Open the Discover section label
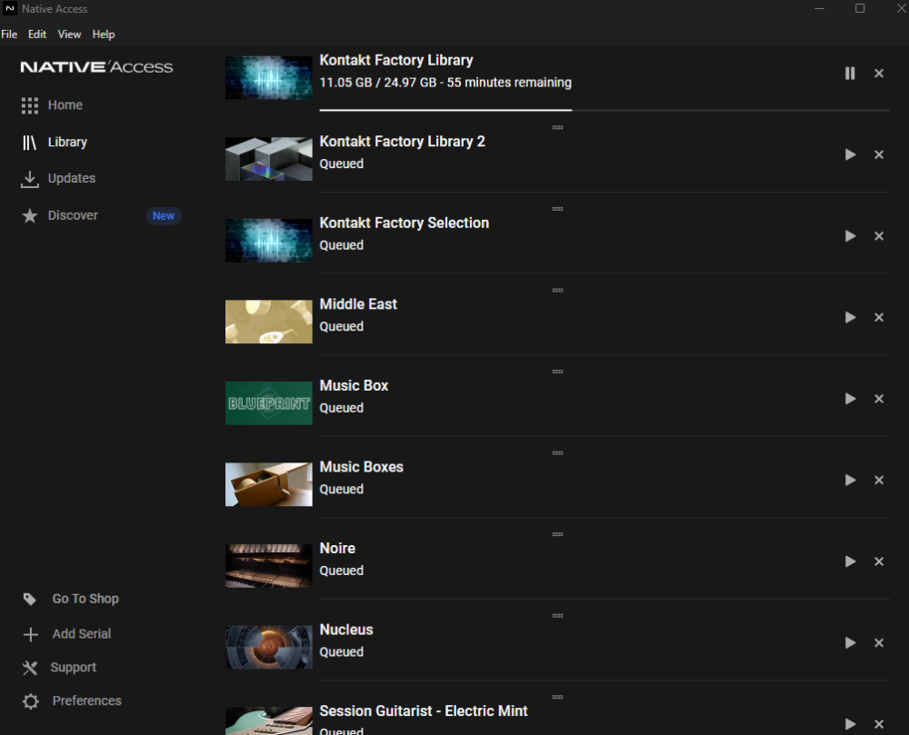 coord(73,215)
